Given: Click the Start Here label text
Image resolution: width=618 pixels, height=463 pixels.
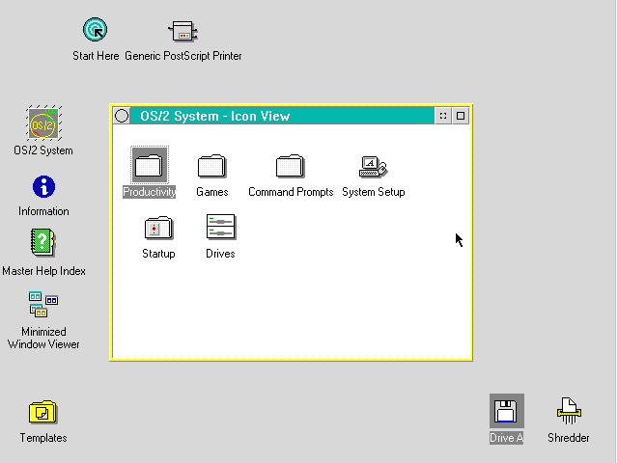Looking at the screenshot, I should coord(96,56).
